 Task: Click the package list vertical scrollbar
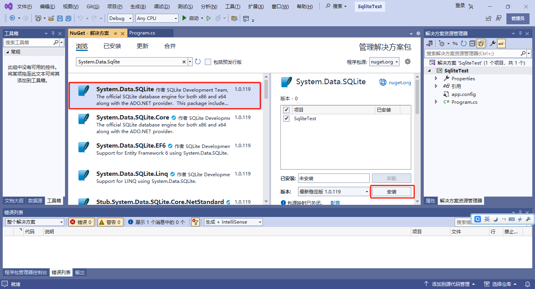[266, 139]
